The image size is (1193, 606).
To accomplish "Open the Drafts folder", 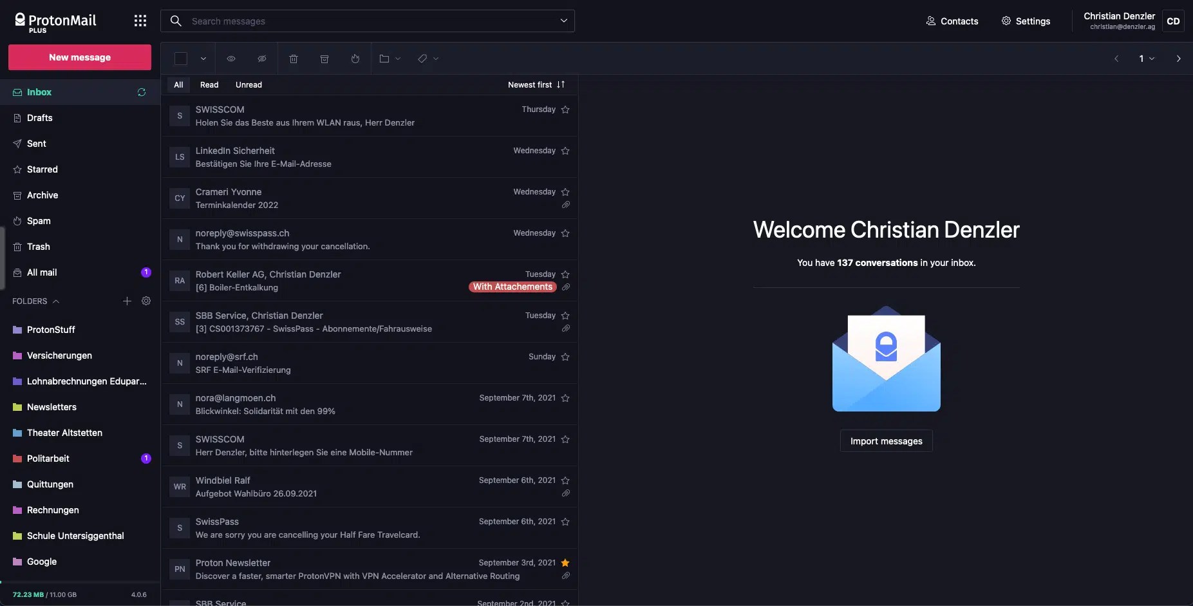I will 80,118.
